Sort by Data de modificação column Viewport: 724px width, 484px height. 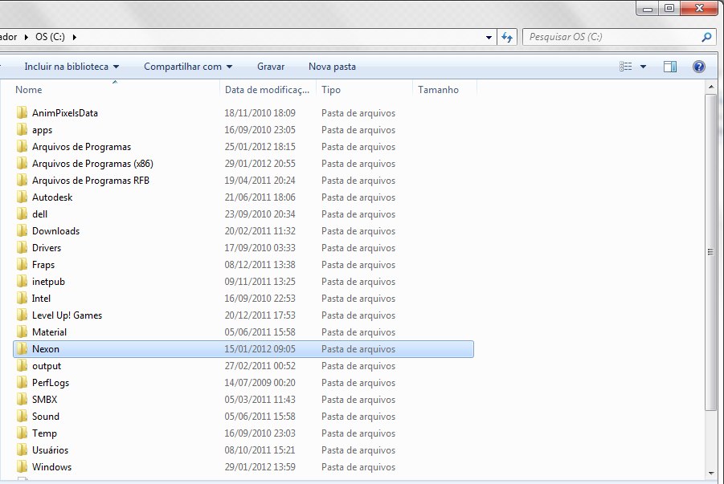(268, 90)
